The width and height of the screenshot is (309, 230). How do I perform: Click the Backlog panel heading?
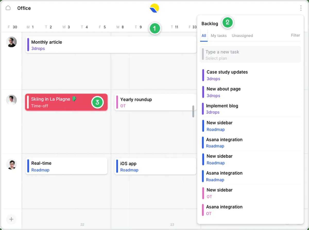click(x=210, y=23)
